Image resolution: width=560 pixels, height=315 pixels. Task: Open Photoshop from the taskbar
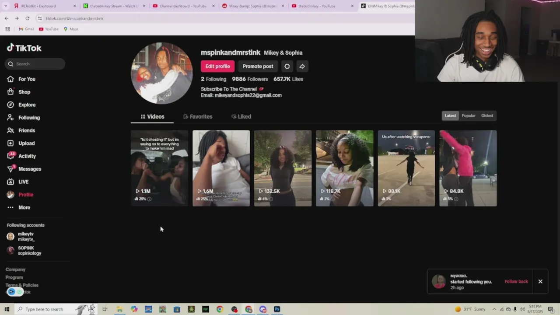coord(277,309)
